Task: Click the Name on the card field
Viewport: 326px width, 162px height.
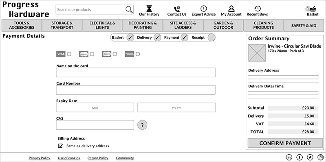Action: click(136, 72)
